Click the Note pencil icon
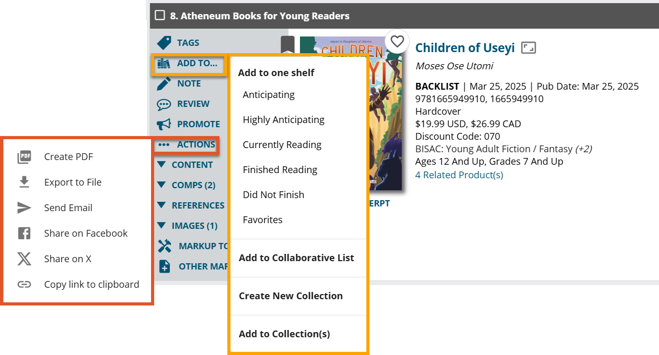This screenshot has width=659, height=355. (164, 83)
